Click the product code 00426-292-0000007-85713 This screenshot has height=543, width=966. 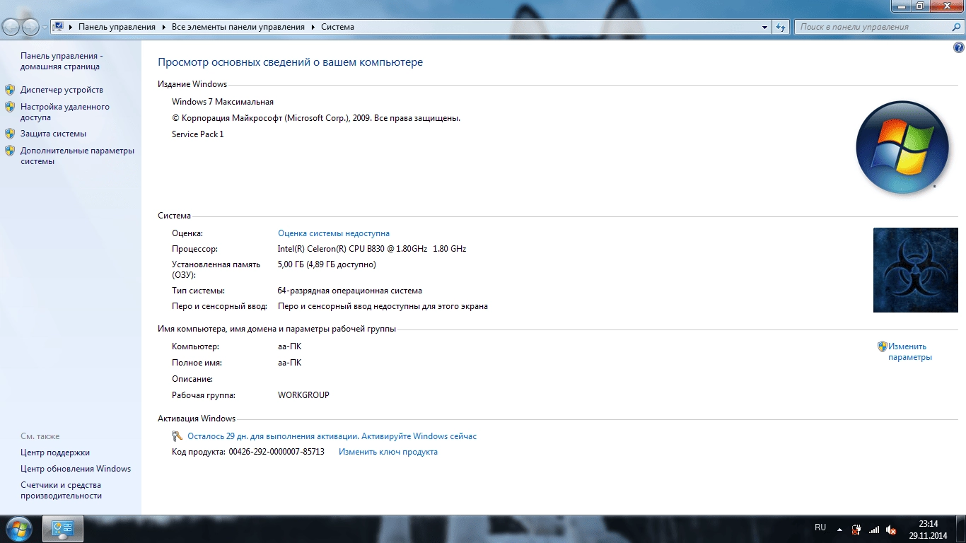click(277, 452)
